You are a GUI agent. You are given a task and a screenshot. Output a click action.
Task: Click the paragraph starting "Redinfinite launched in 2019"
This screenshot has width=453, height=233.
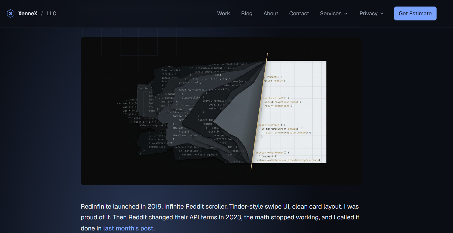tap(220, 217)
